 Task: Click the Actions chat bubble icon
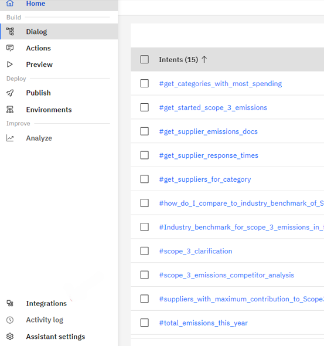pos(10,48)
